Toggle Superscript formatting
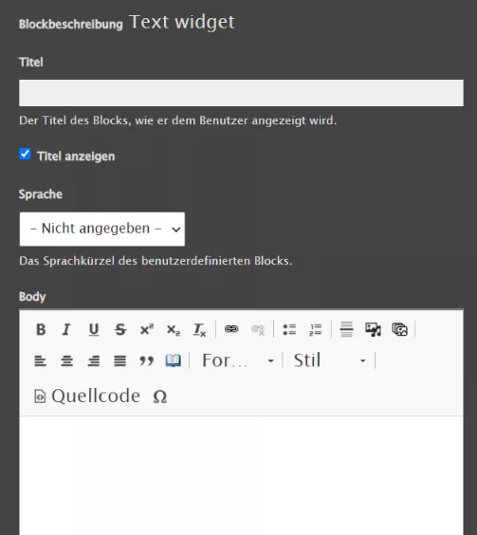The height and width of the screenshot is (535, 477). 147,329
